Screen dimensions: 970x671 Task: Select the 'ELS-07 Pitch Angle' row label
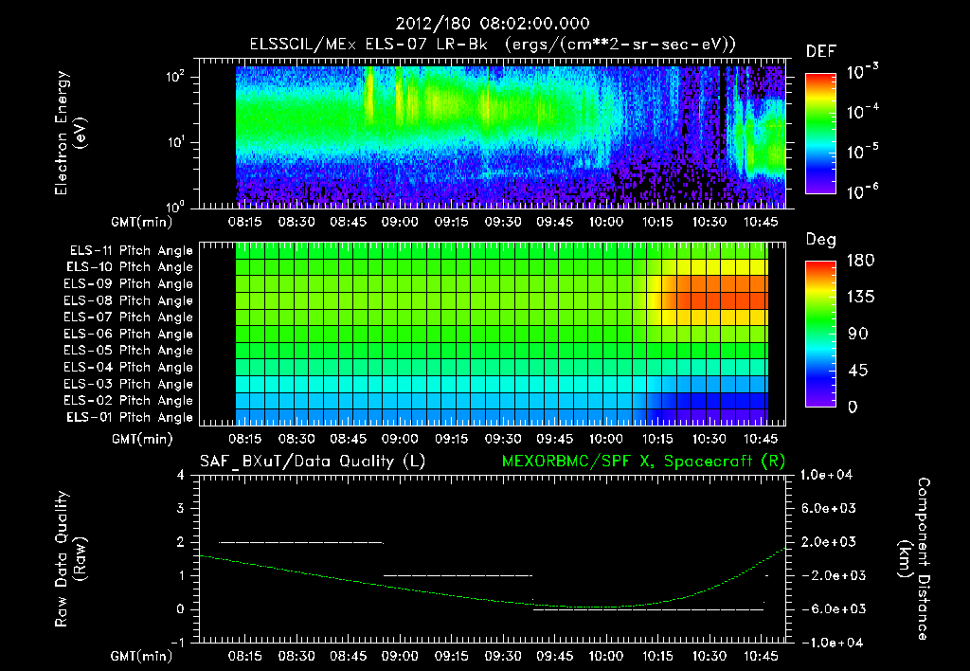128,317
